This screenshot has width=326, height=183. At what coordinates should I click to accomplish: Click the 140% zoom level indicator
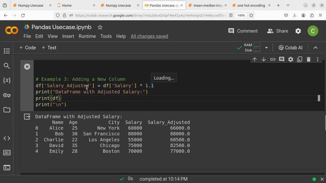pos(241,15)
